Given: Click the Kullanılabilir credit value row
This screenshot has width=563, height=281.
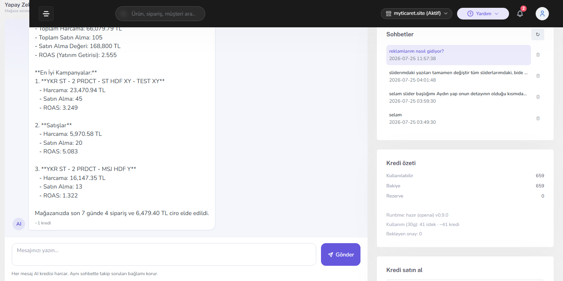Looking at the screenshot, I should click(465, 176).
